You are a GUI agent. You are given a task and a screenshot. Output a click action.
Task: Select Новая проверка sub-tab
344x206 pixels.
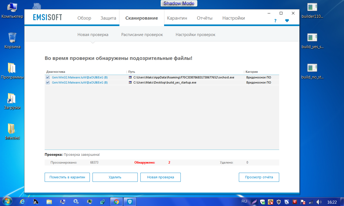pyautogui.click(x=93, y=35)
